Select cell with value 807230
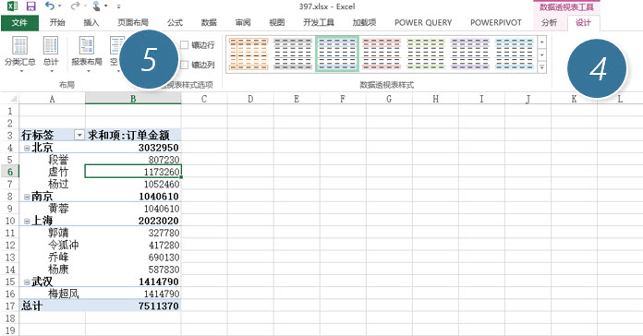Screen dimensions: 643x336 [133, 160]
